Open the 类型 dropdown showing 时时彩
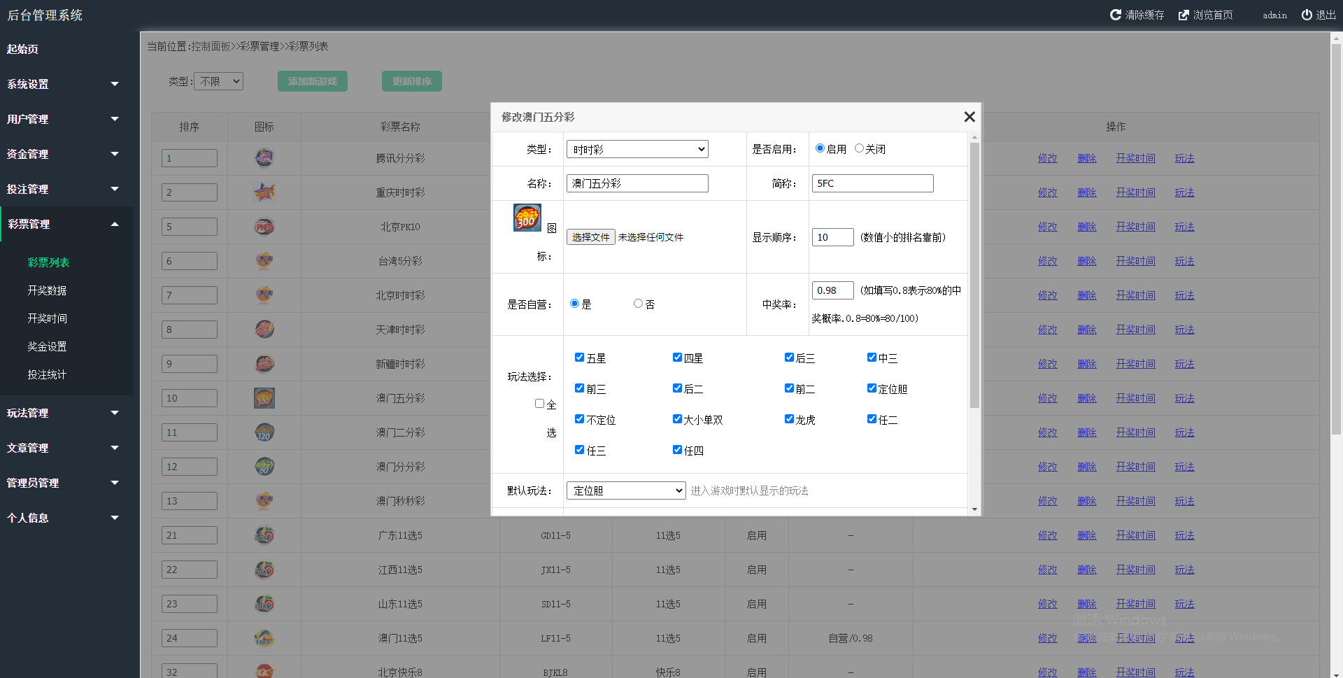The width and height of the screenshot is (1343, 678). (x=637, y=149)
